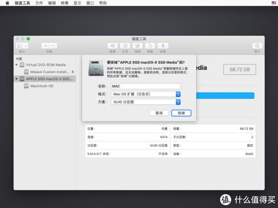Open the Apple menu
This screenshot has height=208, width=278.
7,3
